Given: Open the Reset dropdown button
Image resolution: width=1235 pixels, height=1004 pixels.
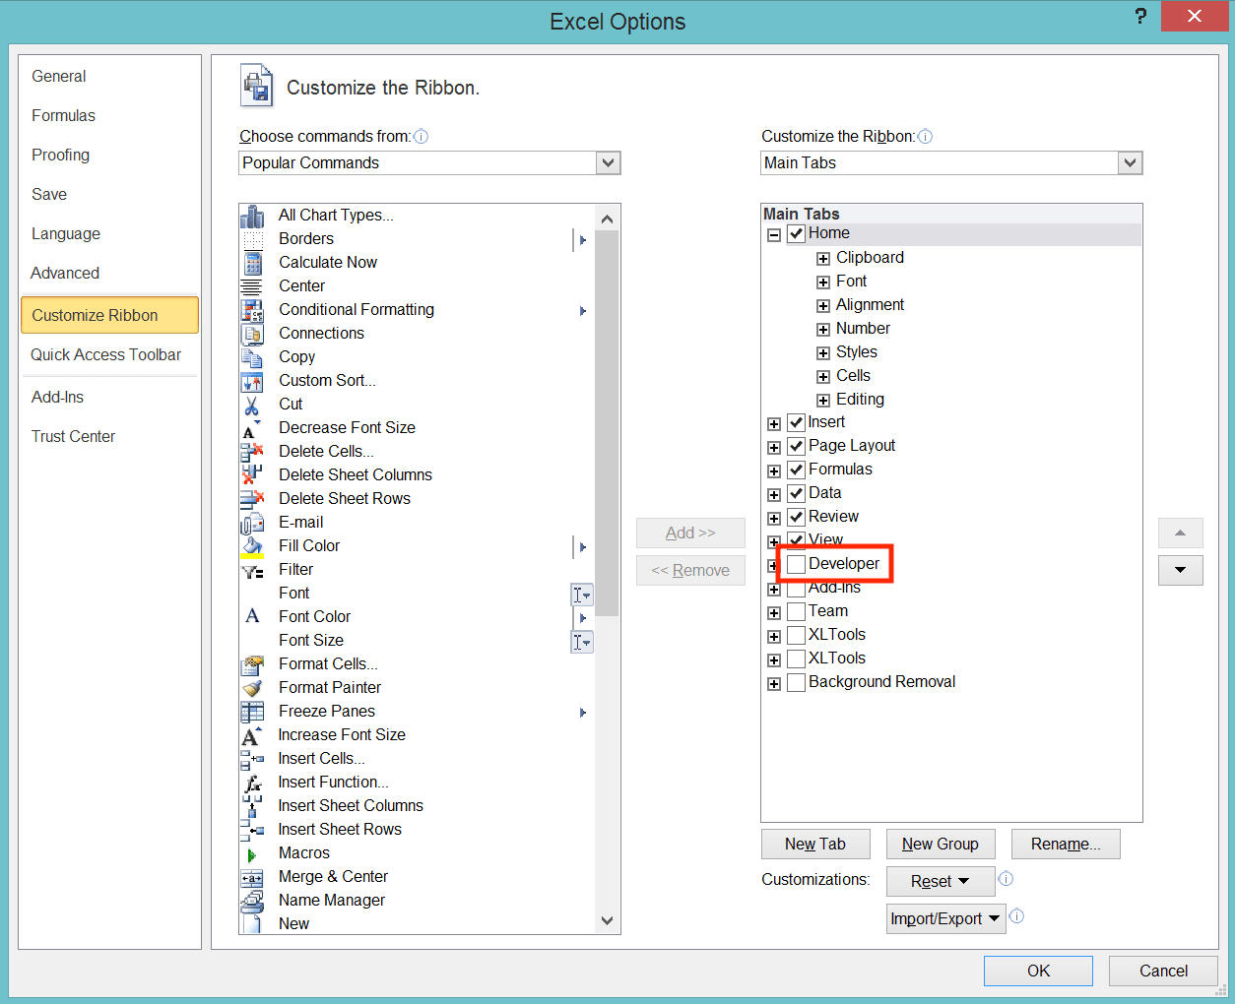Looking at the screenshot, I should [x=941, y=881].
